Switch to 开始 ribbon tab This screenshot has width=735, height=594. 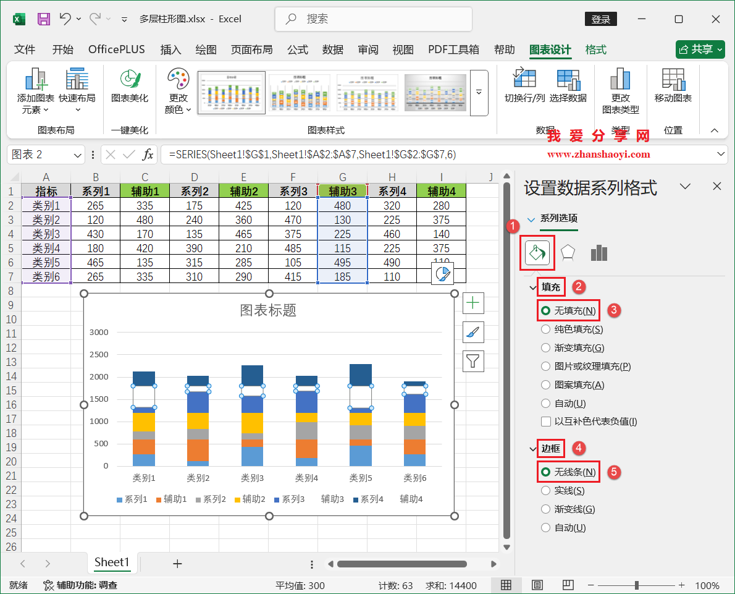click(63, 49)
